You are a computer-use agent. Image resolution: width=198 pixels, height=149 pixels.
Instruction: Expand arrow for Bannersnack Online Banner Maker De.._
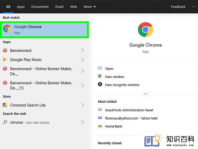click(x=82, y=71)
